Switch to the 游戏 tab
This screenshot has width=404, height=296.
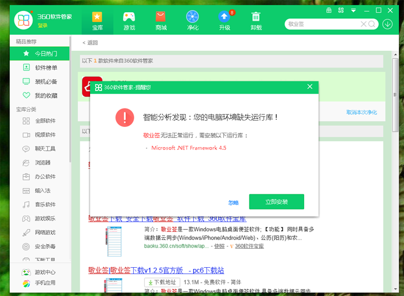click(x=129, y=21)
